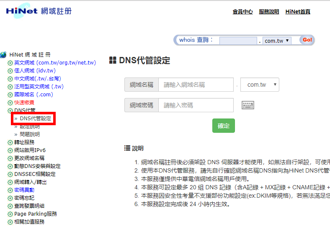330x232 pixels.
Task: Click the bullet icon beside 更改網域名稱
Action: (x=10, y=158)
